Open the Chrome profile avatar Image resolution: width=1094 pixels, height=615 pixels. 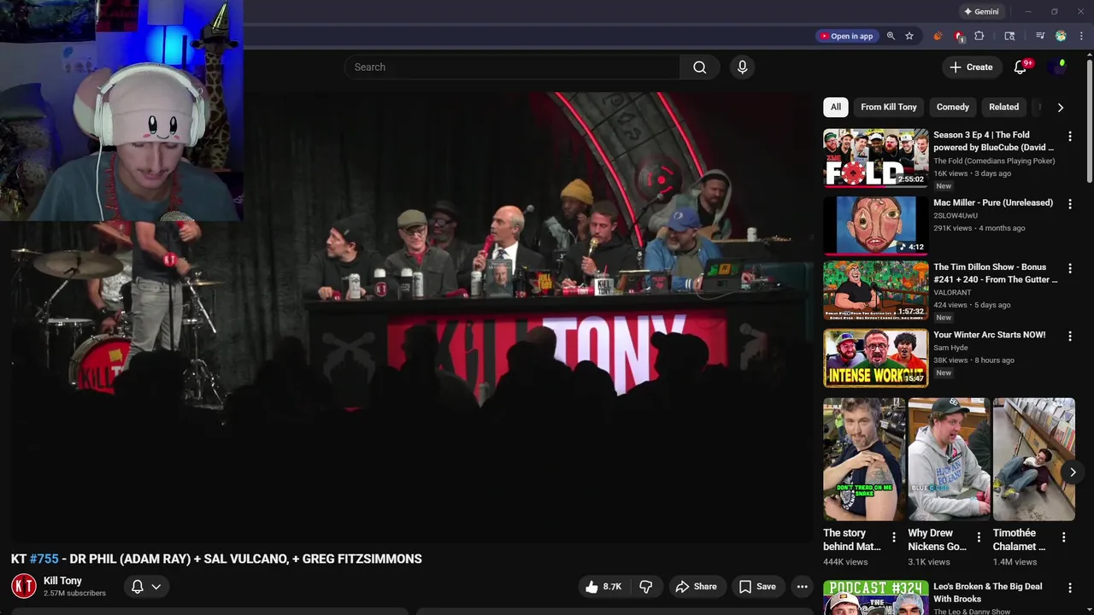tap(1061, 36)
